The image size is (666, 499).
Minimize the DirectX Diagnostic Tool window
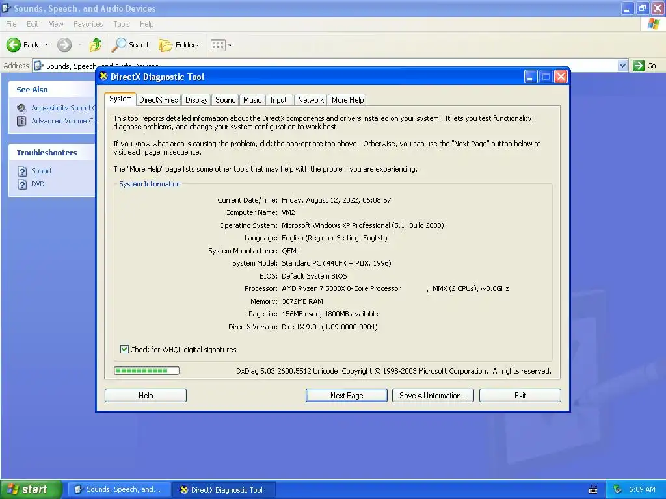pos(531,77)
